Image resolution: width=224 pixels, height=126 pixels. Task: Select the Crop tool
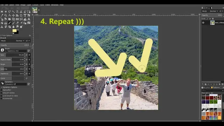click(21, 15)
